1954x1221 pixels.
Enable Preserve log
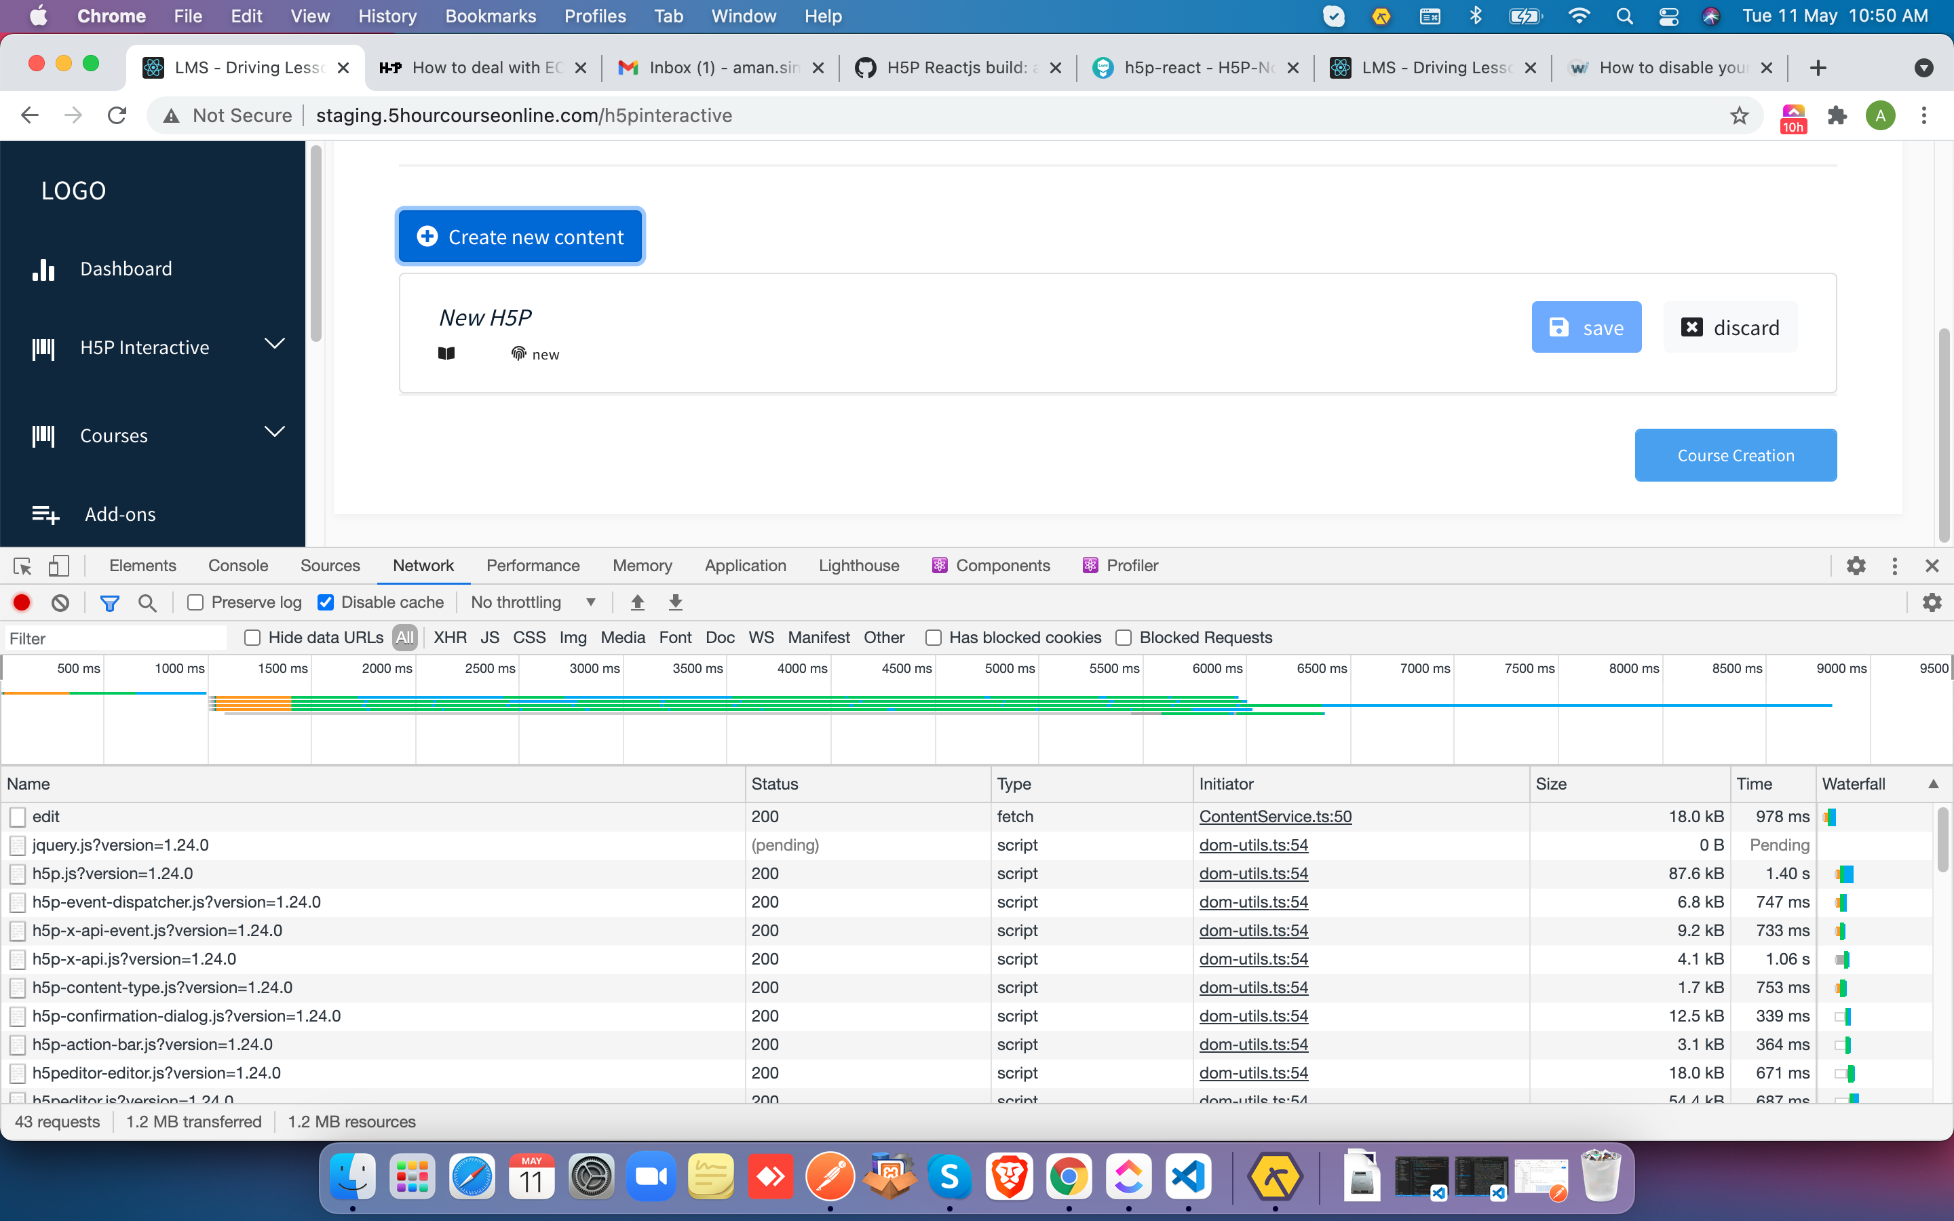click(x=195, y=602)
